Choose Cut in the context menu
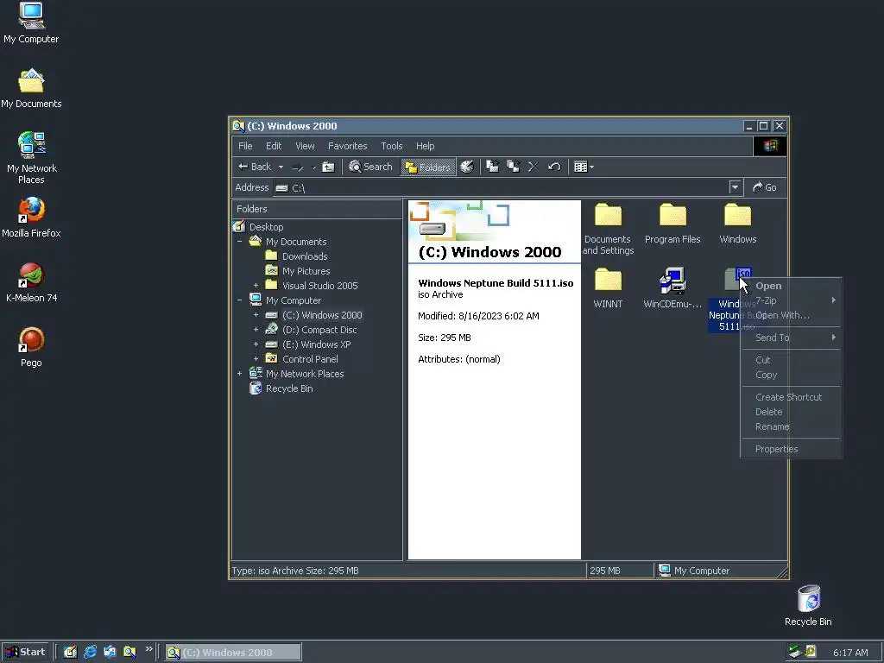Viewport: 884px width, 663px height. pyautogui.click(x=791, y=360)
